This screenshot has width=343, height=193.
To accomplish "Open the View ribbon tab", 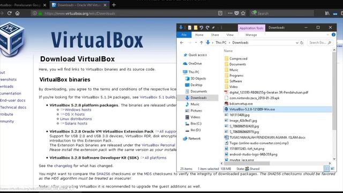I will pyautogui.click(x=230, y=35).
